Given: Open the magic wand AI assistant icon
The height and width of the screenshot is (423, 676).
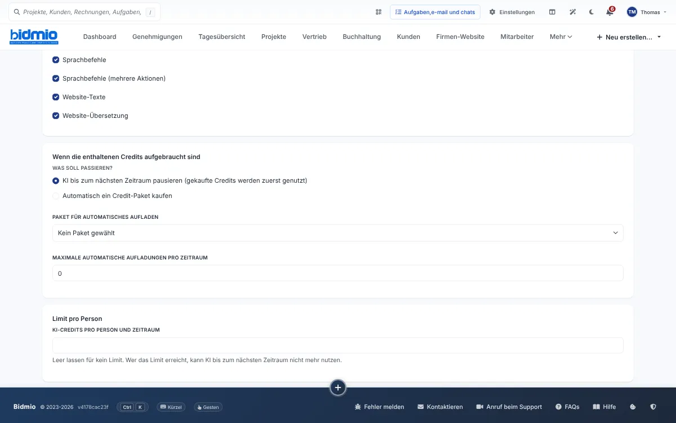Looking at the screenshot, I should (572, 12).
